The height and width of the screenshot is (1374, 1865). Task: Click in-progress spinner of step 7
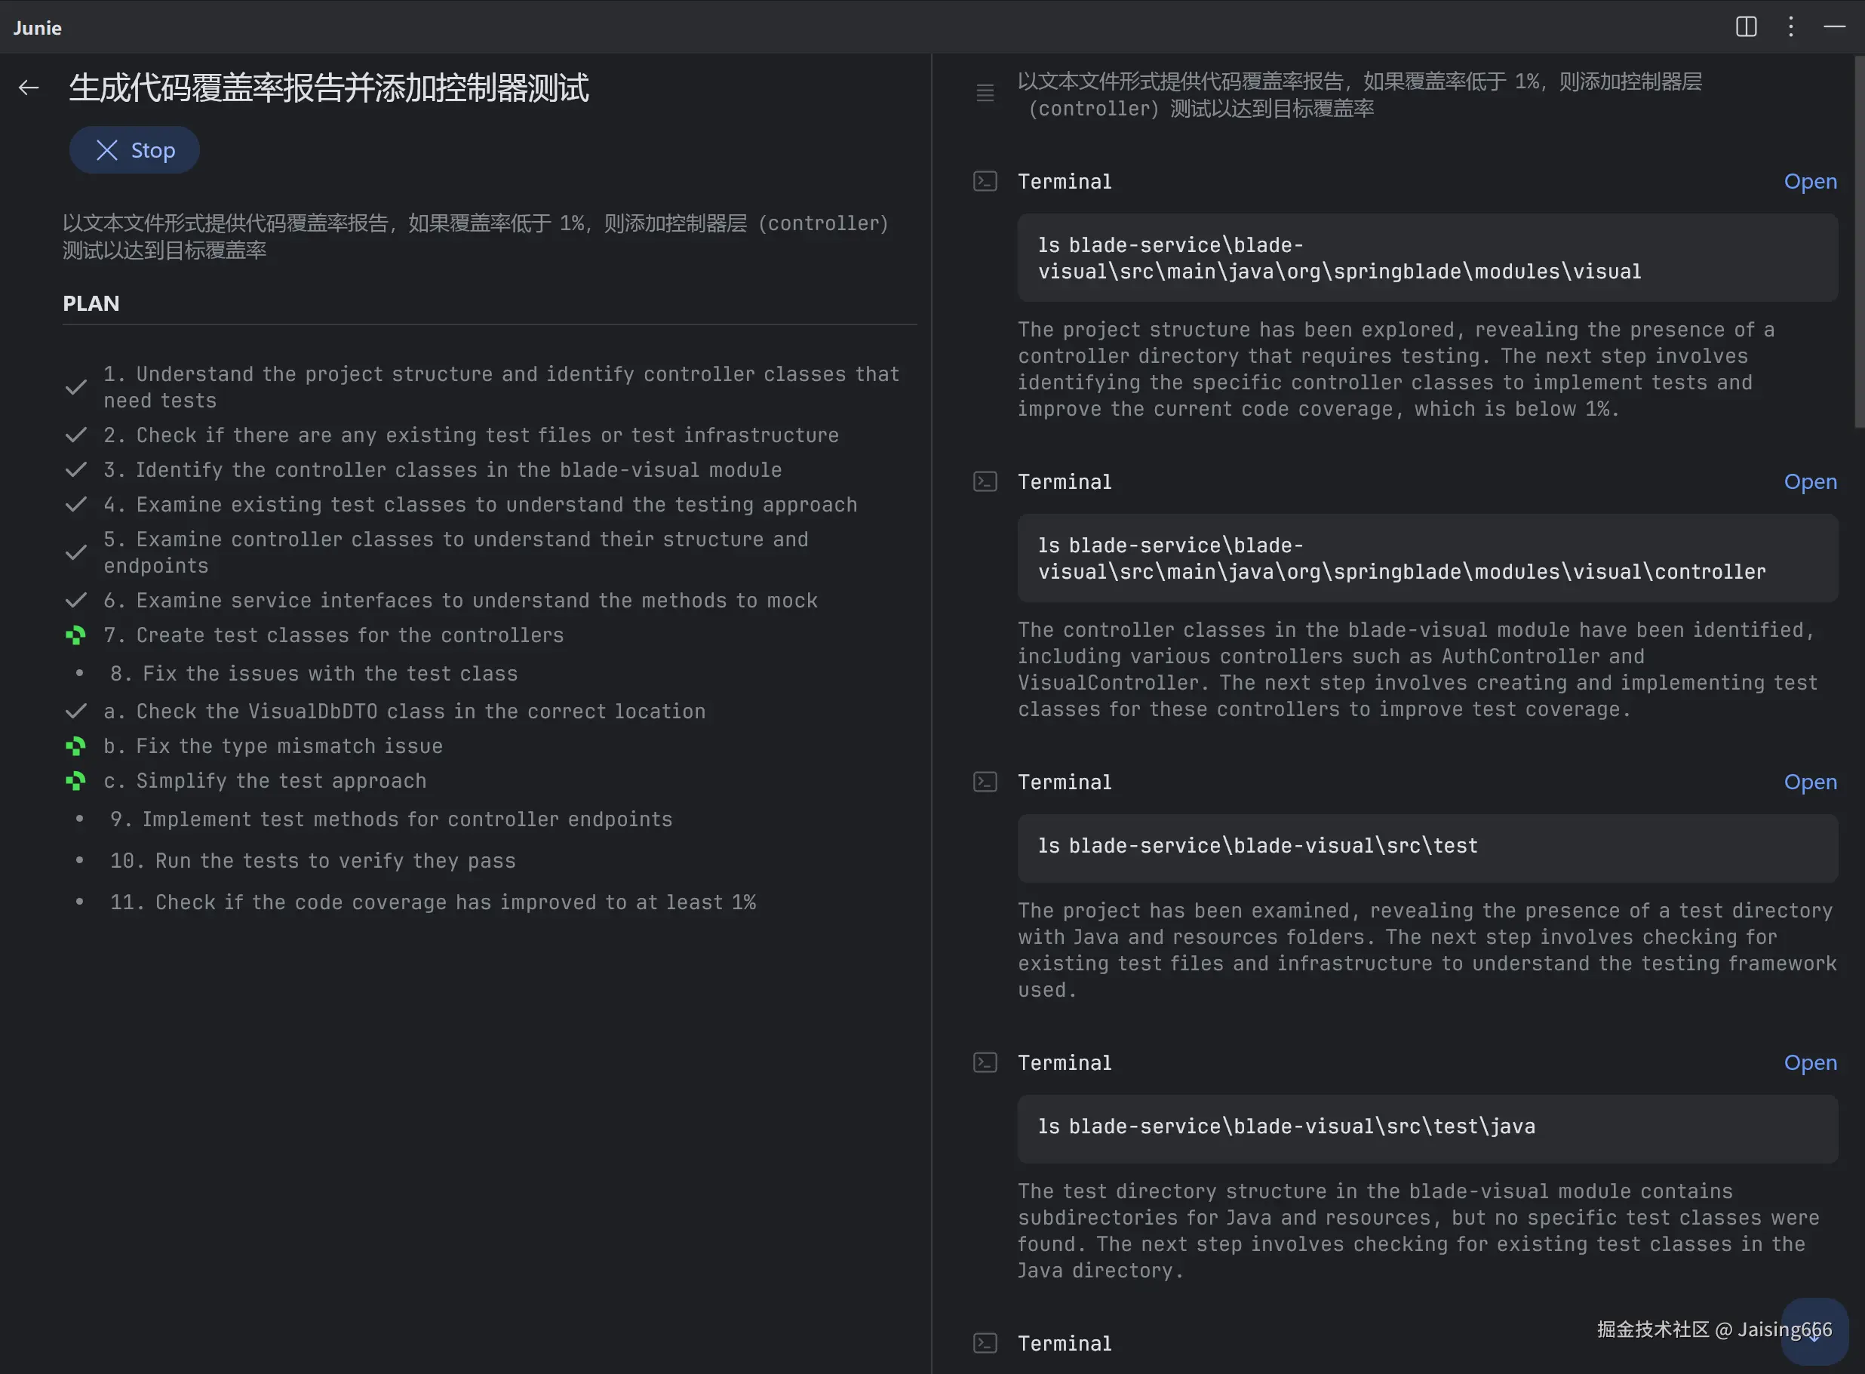(x=75, y=635)
